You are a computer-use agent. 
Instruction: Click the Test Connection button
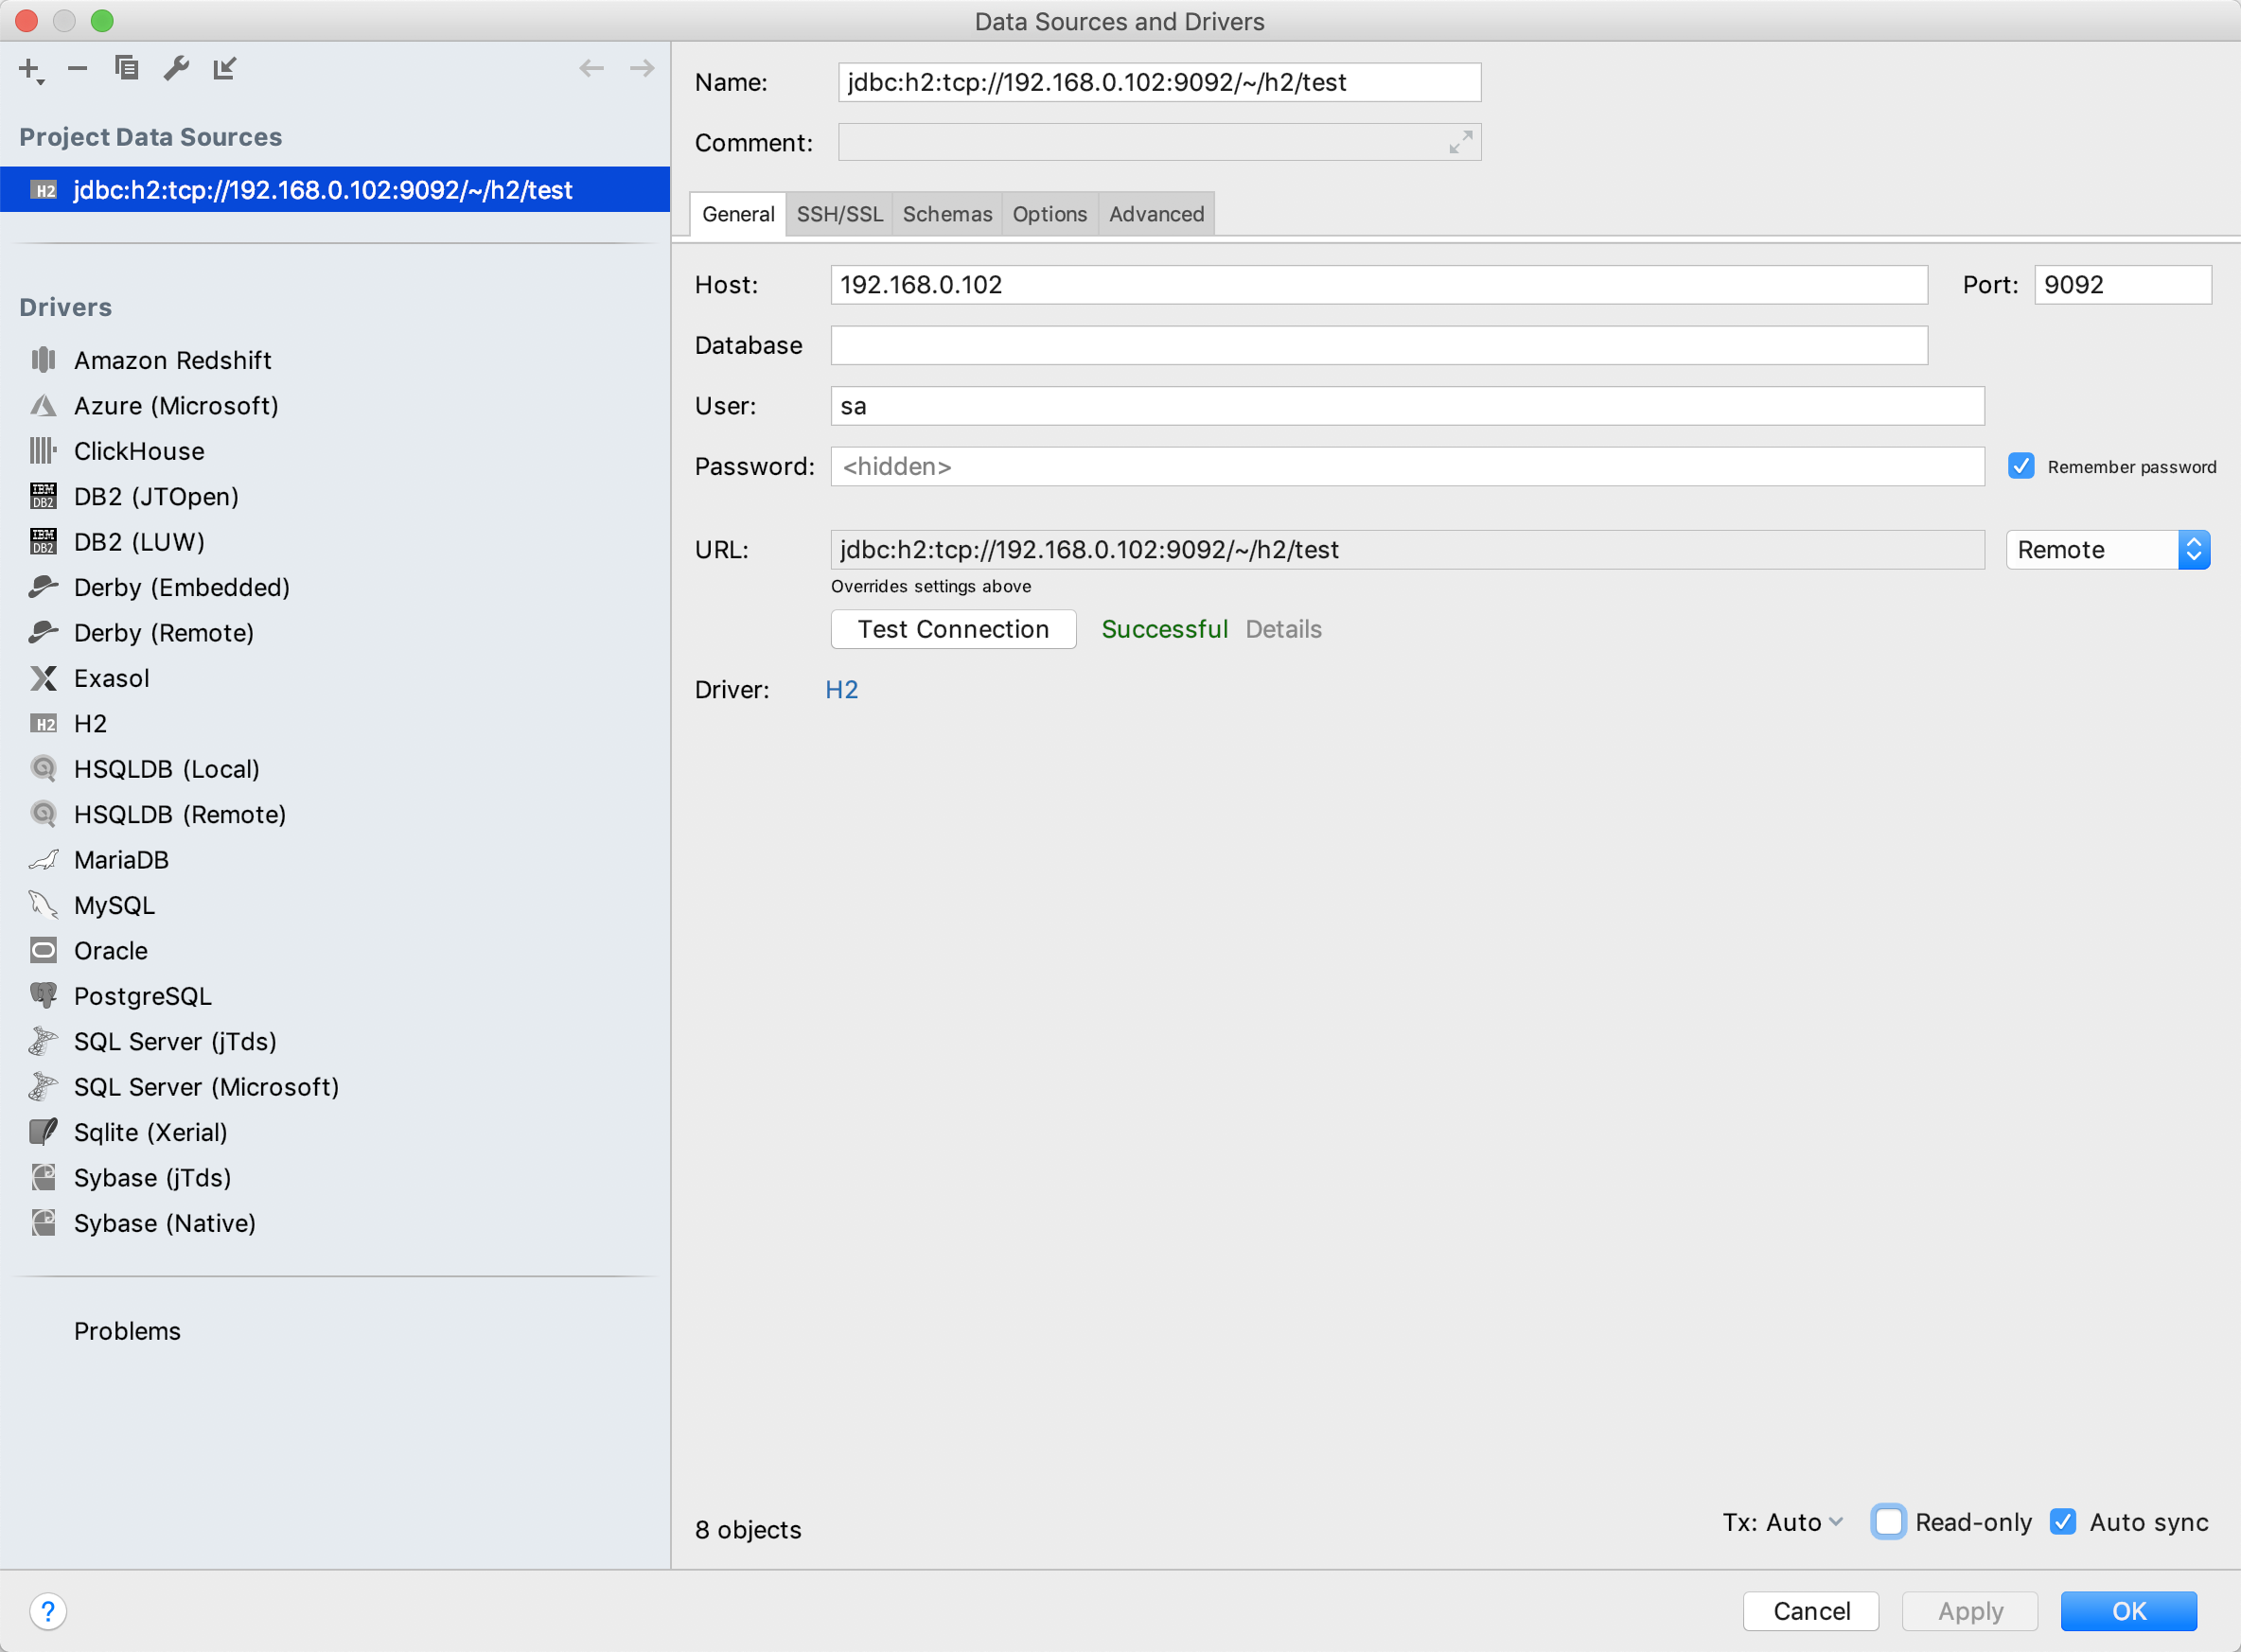click(954, 627)
